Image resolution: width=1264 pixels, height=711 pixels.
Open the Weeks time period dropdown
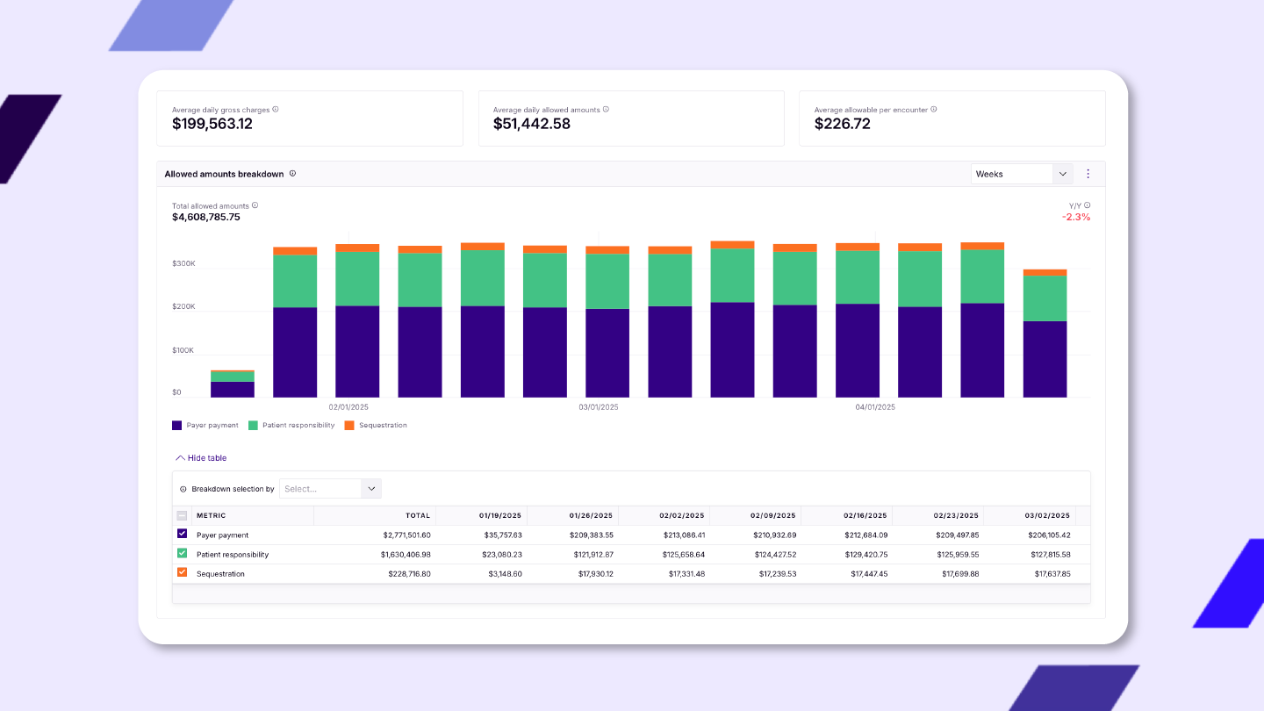point(1021,174)
